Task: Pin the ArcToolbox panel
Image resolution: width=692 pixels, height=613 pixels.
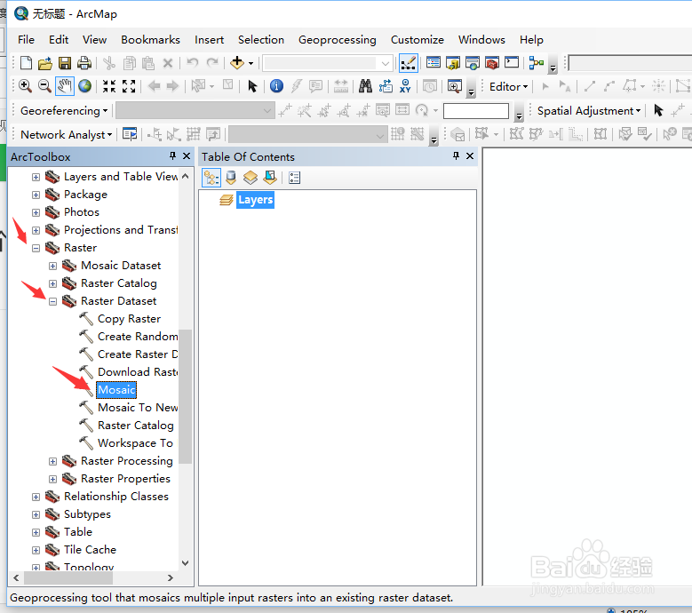Action: tap(172, 155)
